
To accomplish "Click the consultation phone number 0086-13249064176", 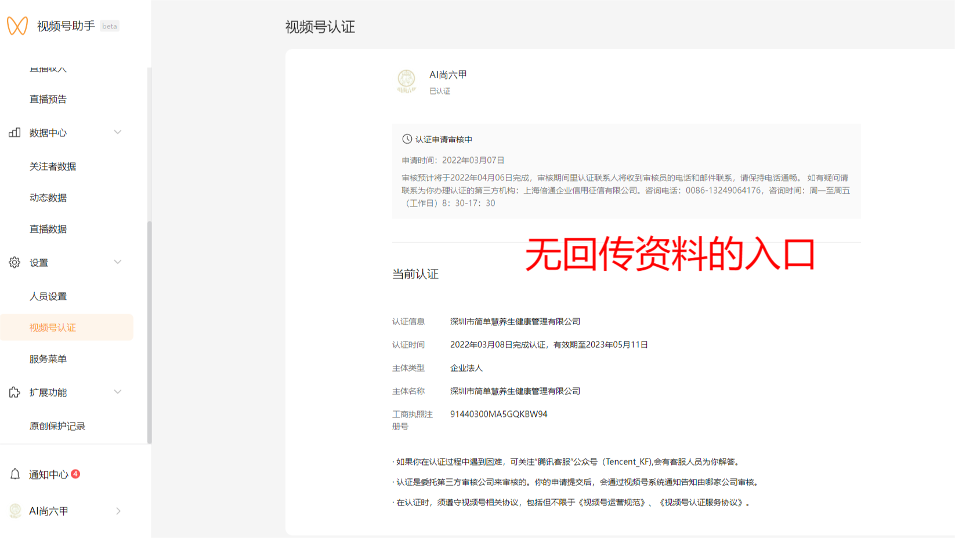I will click(x=723, y=190).
